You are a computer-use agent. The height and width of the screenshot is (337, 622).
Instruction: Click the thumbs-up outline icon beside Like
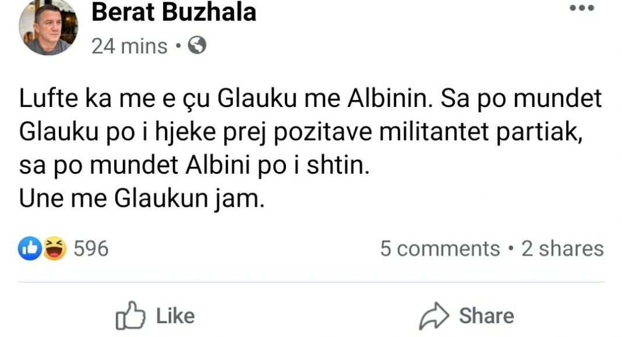(130, 317)
